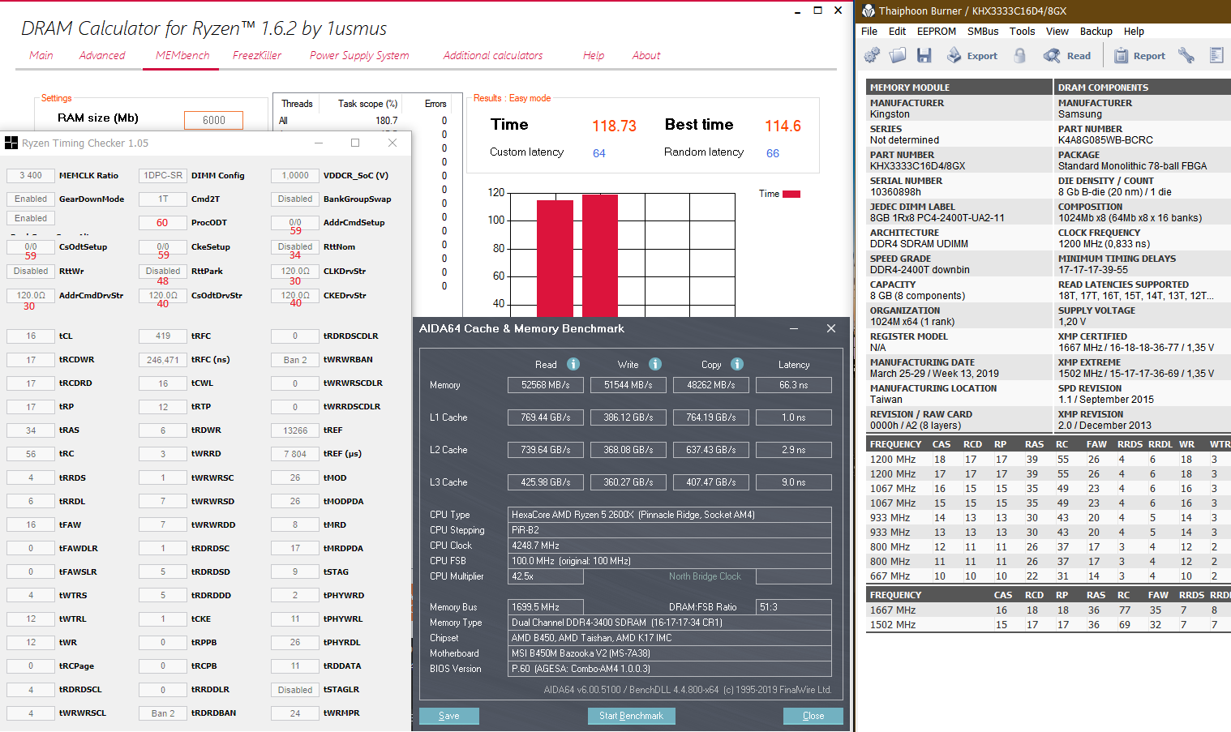Screen dimensions: 1231x732
Task: Click the info icon beside the Read column
Action: [573, 364]
